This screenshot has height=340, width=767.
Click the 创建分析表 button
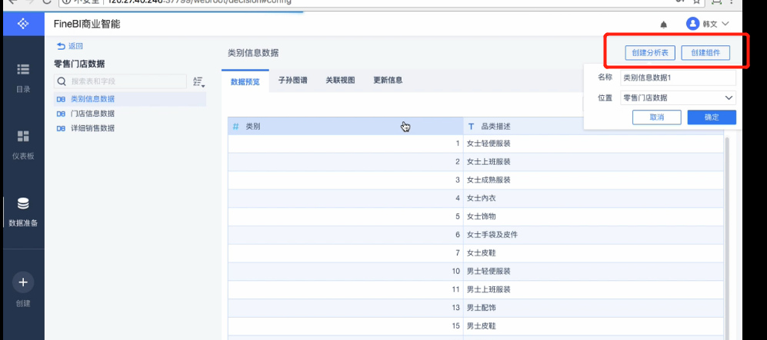click(x=650, y=53)
